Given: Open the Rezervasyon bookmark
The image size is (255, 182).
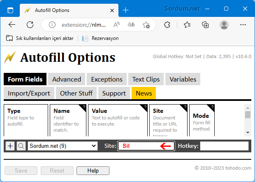Looking at the screenshot, I should coord(100,38).
